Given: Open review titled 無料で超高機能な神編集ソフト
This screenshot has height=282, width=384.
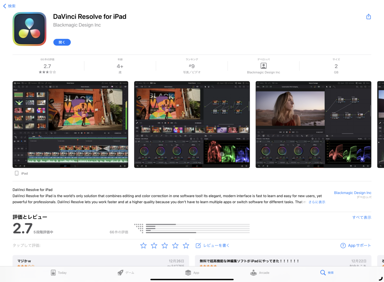Looking at the screenshot, I should (x=283, y=261).
